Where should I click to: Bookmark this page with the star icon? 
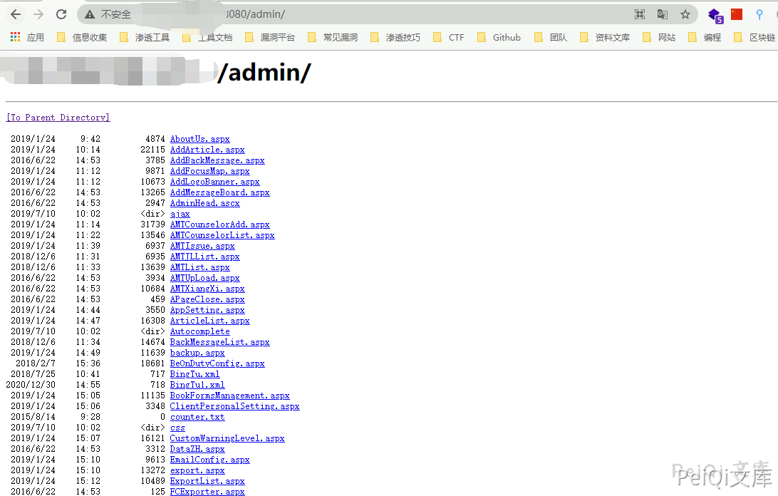tap(685, 14)
